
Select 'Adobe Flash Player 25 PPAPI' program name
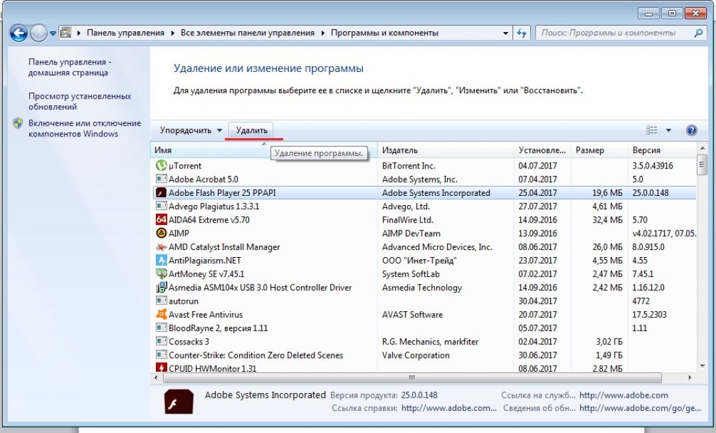(222, 193)
